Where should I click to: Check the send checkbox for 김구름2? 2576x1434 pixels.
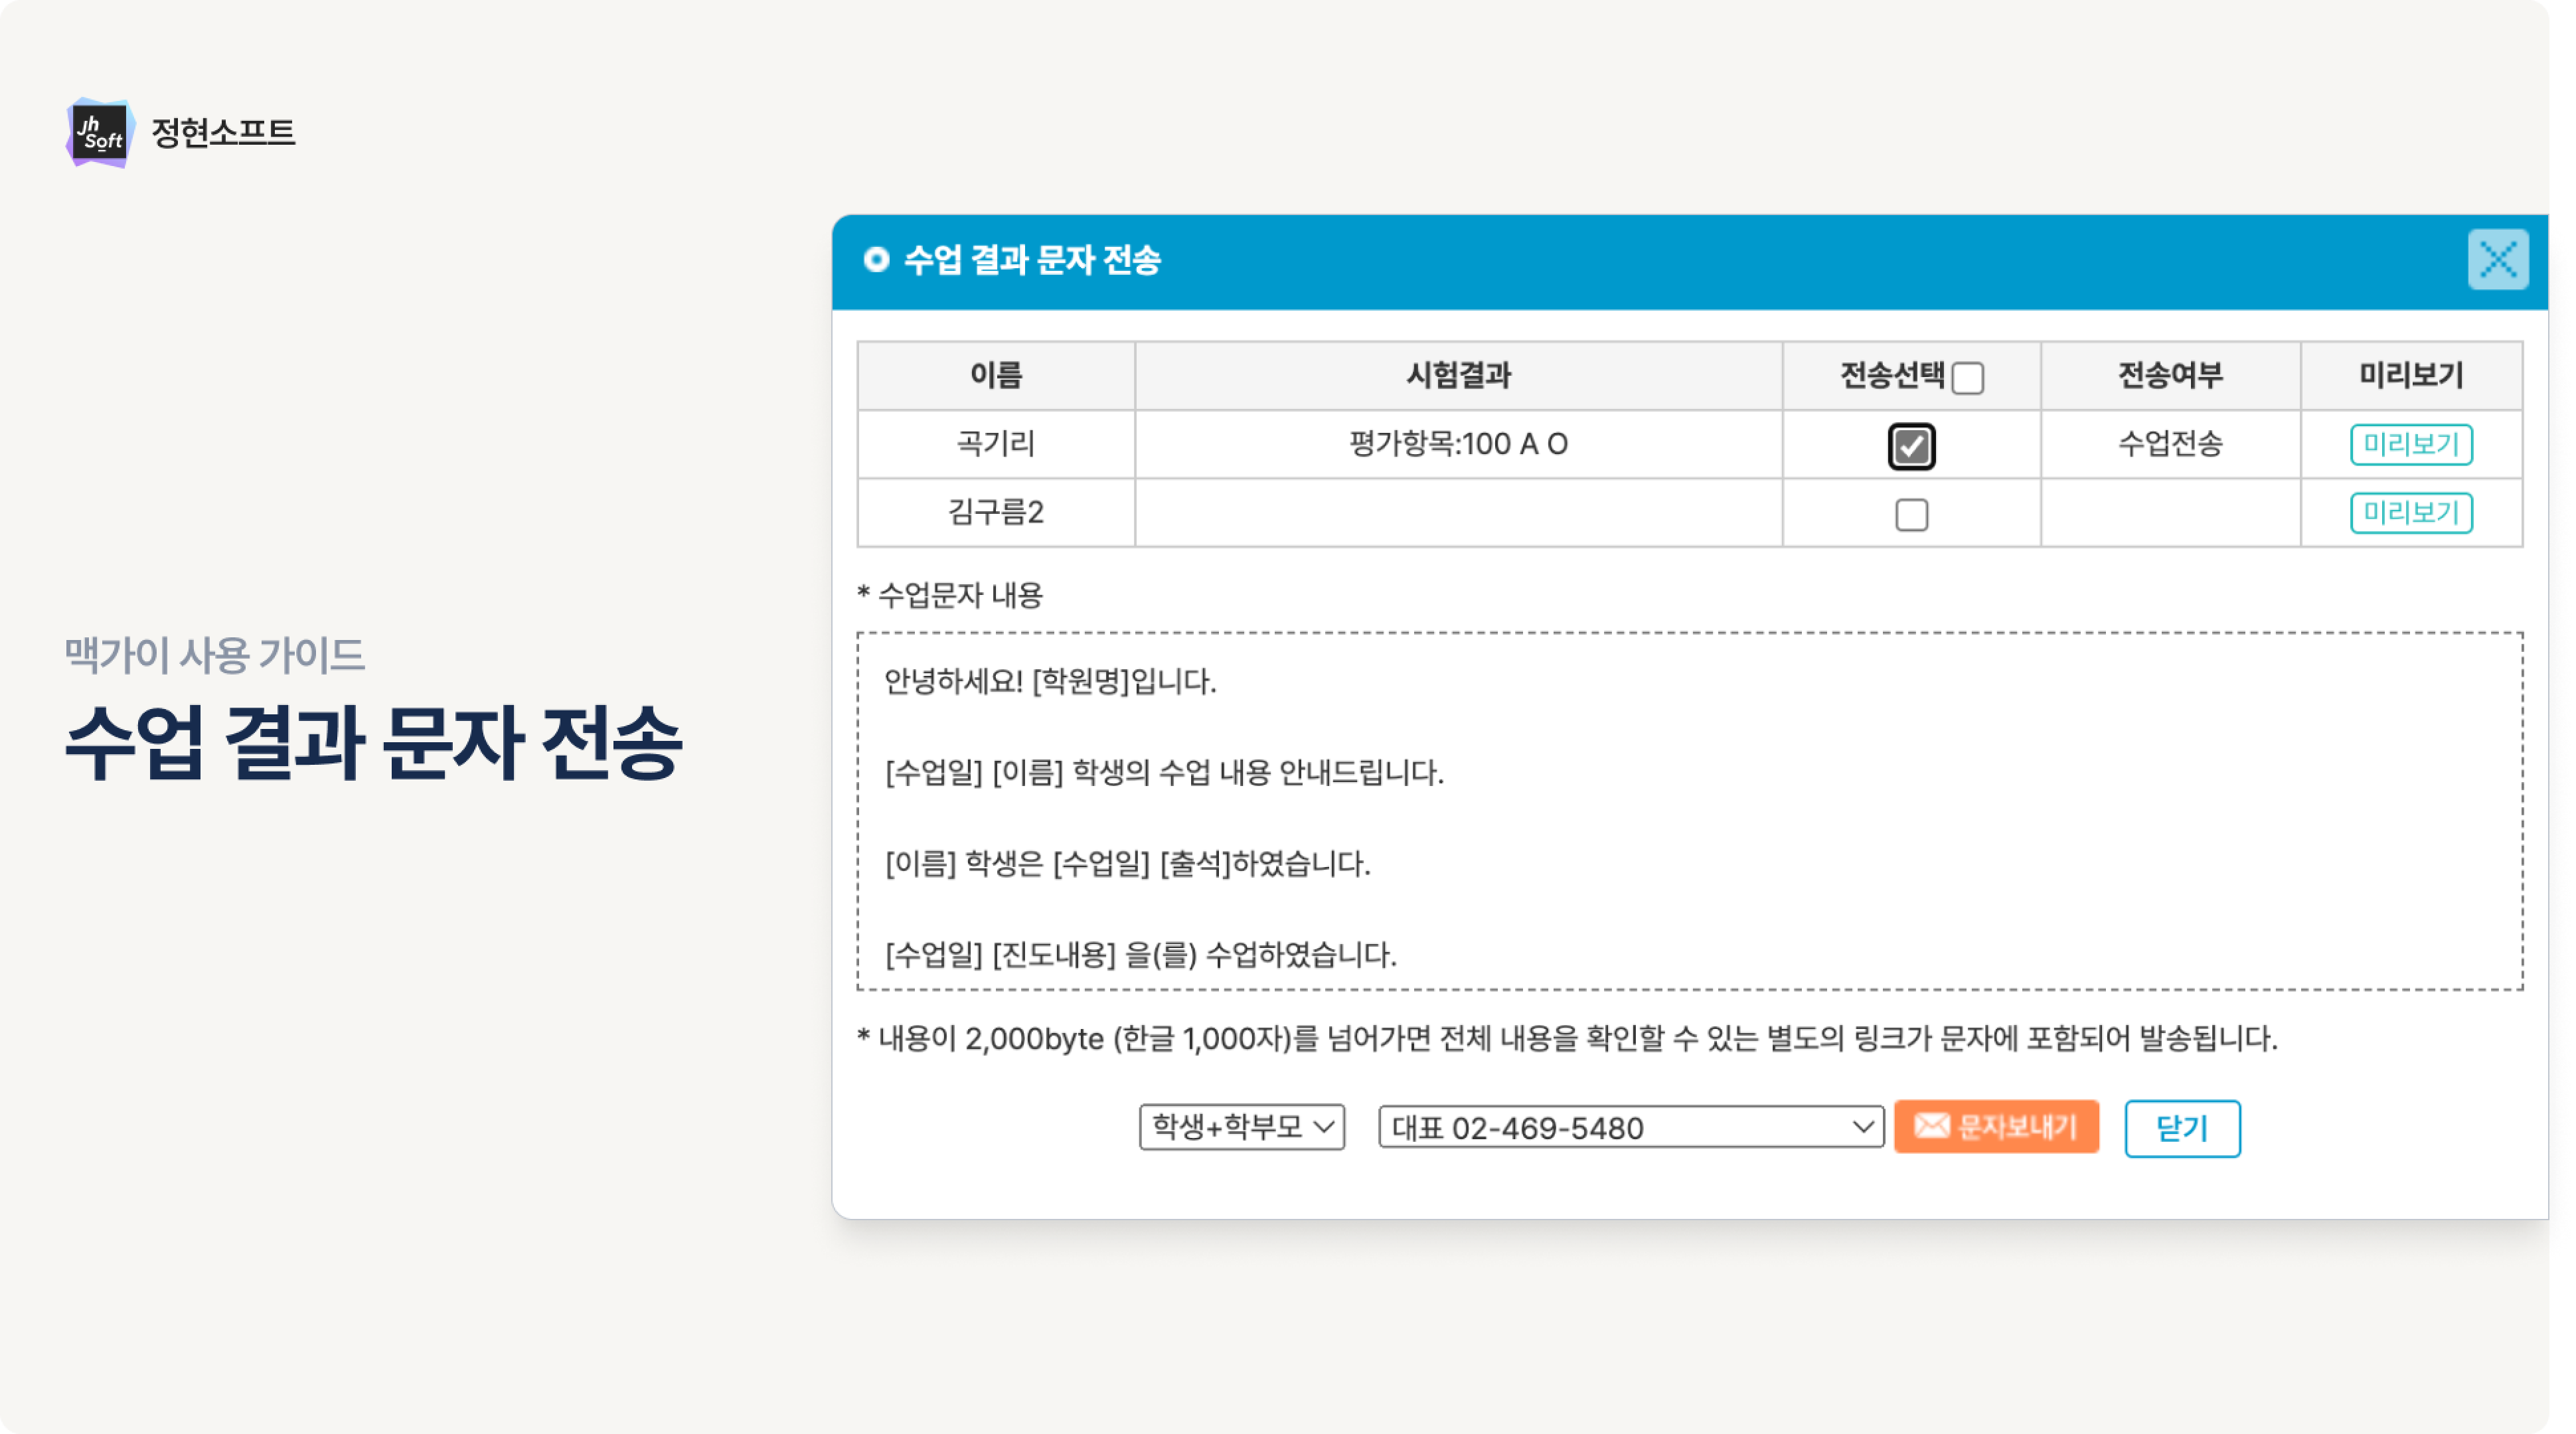1911,515
